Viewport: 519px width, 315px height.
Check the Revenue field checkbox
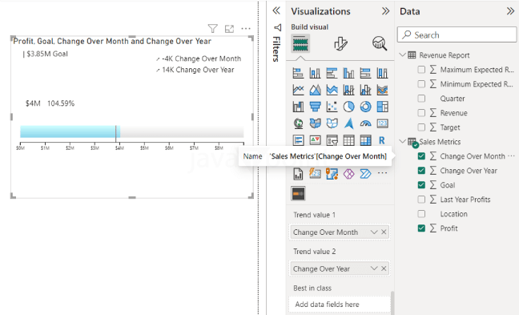click(421, 113)
